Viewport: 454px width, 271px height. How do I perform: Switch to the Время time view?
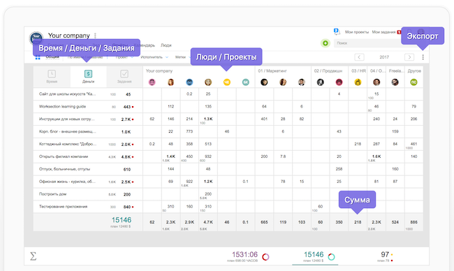tap(52, 77)
